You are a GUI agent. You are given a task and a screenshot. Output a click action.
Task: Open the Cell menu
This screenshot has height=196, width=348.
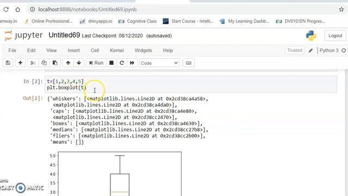point(95,51)
